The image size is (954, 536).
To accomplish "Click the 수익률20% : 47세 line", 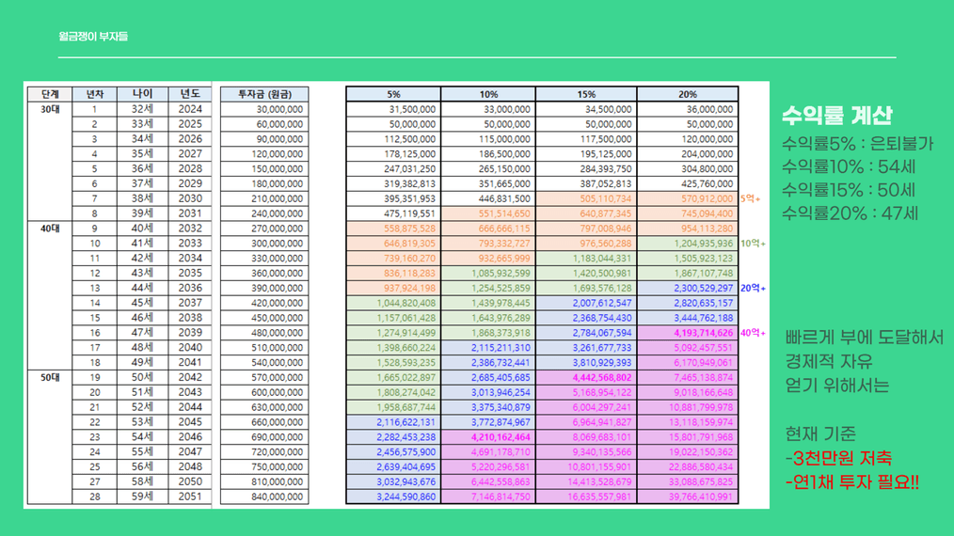I will tap(850, 213).
